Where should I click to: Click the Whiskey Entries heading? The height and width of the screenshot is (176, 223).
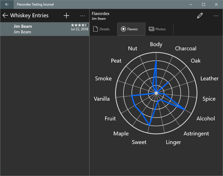[29, 15]
